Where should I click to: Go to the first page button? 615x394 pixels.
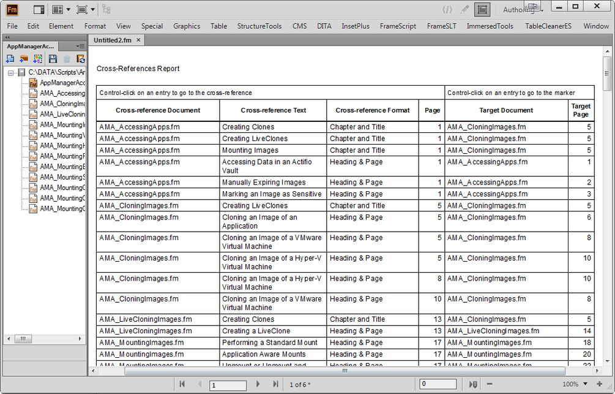[182, 384]
